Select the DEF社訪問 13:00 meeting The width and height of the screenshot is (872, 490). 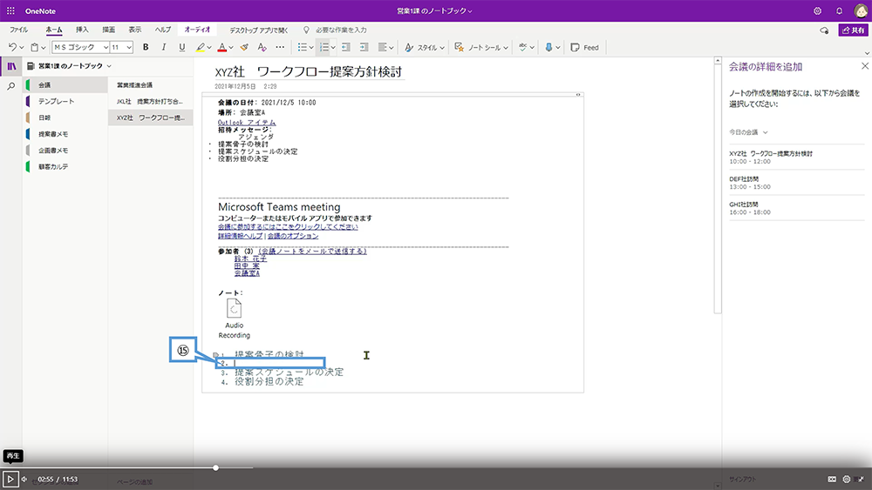(x=796, y=183)
